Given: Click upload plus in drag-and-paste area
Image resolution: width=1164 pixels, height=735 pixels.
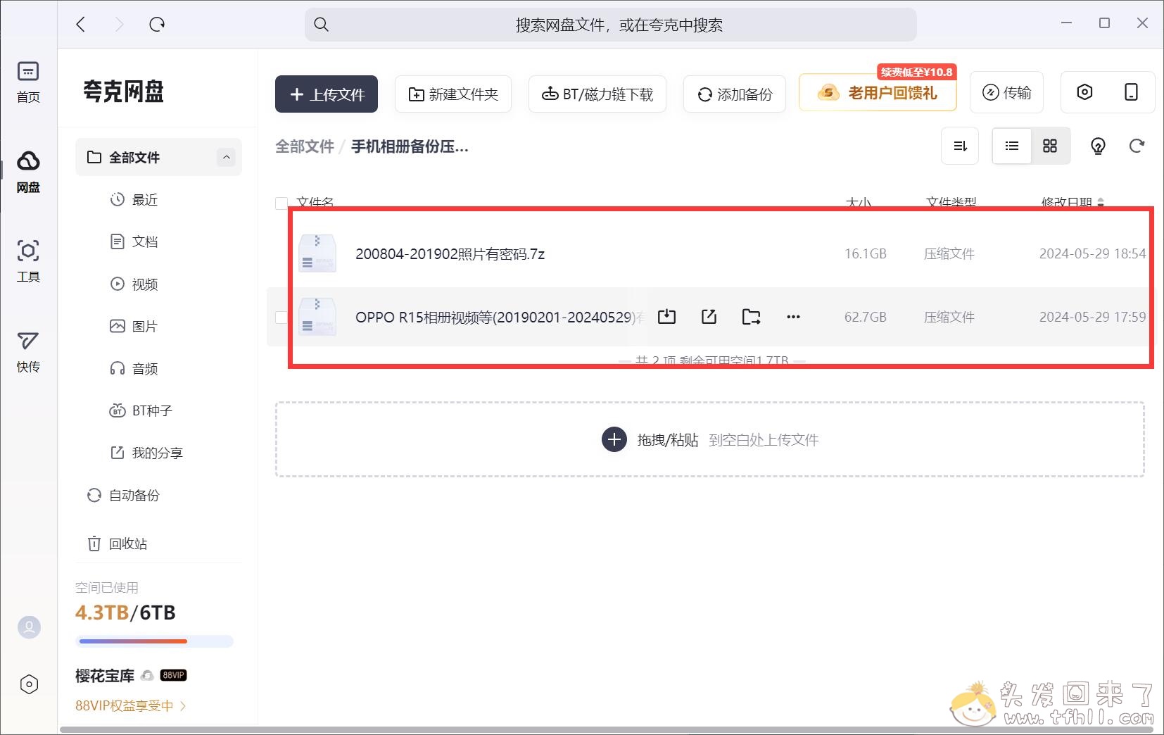Looking at the screenshot, I should pyautogui.click(x=614, y=439).
